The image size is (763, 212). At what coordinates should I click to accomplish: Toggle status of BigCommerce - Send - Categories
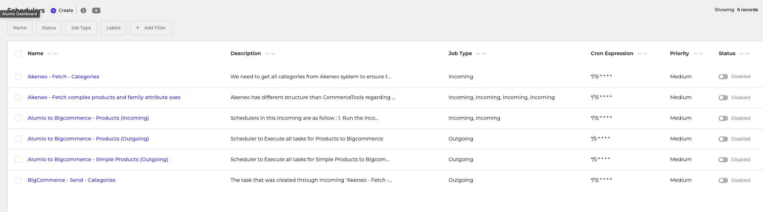point(723,180)
